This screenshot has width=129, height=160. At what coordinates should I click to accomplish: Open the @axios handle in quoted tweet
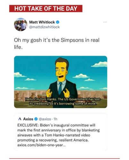45,119
